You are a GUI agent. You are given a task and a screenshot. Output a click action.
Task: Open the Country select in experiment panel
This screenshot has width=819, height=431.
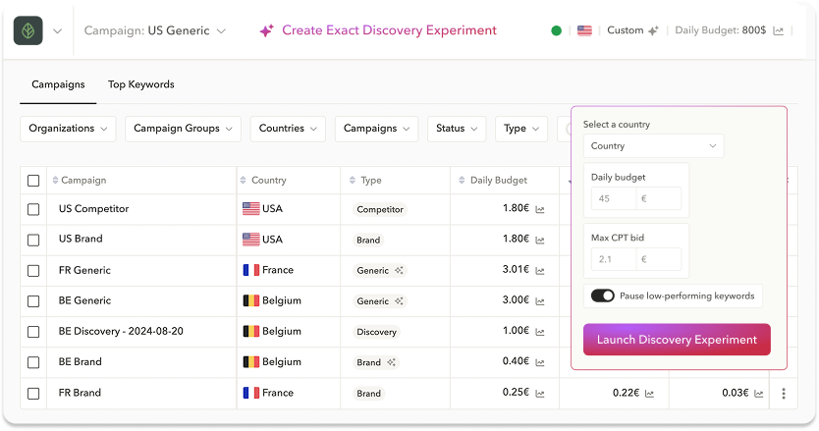coord(653,146)
